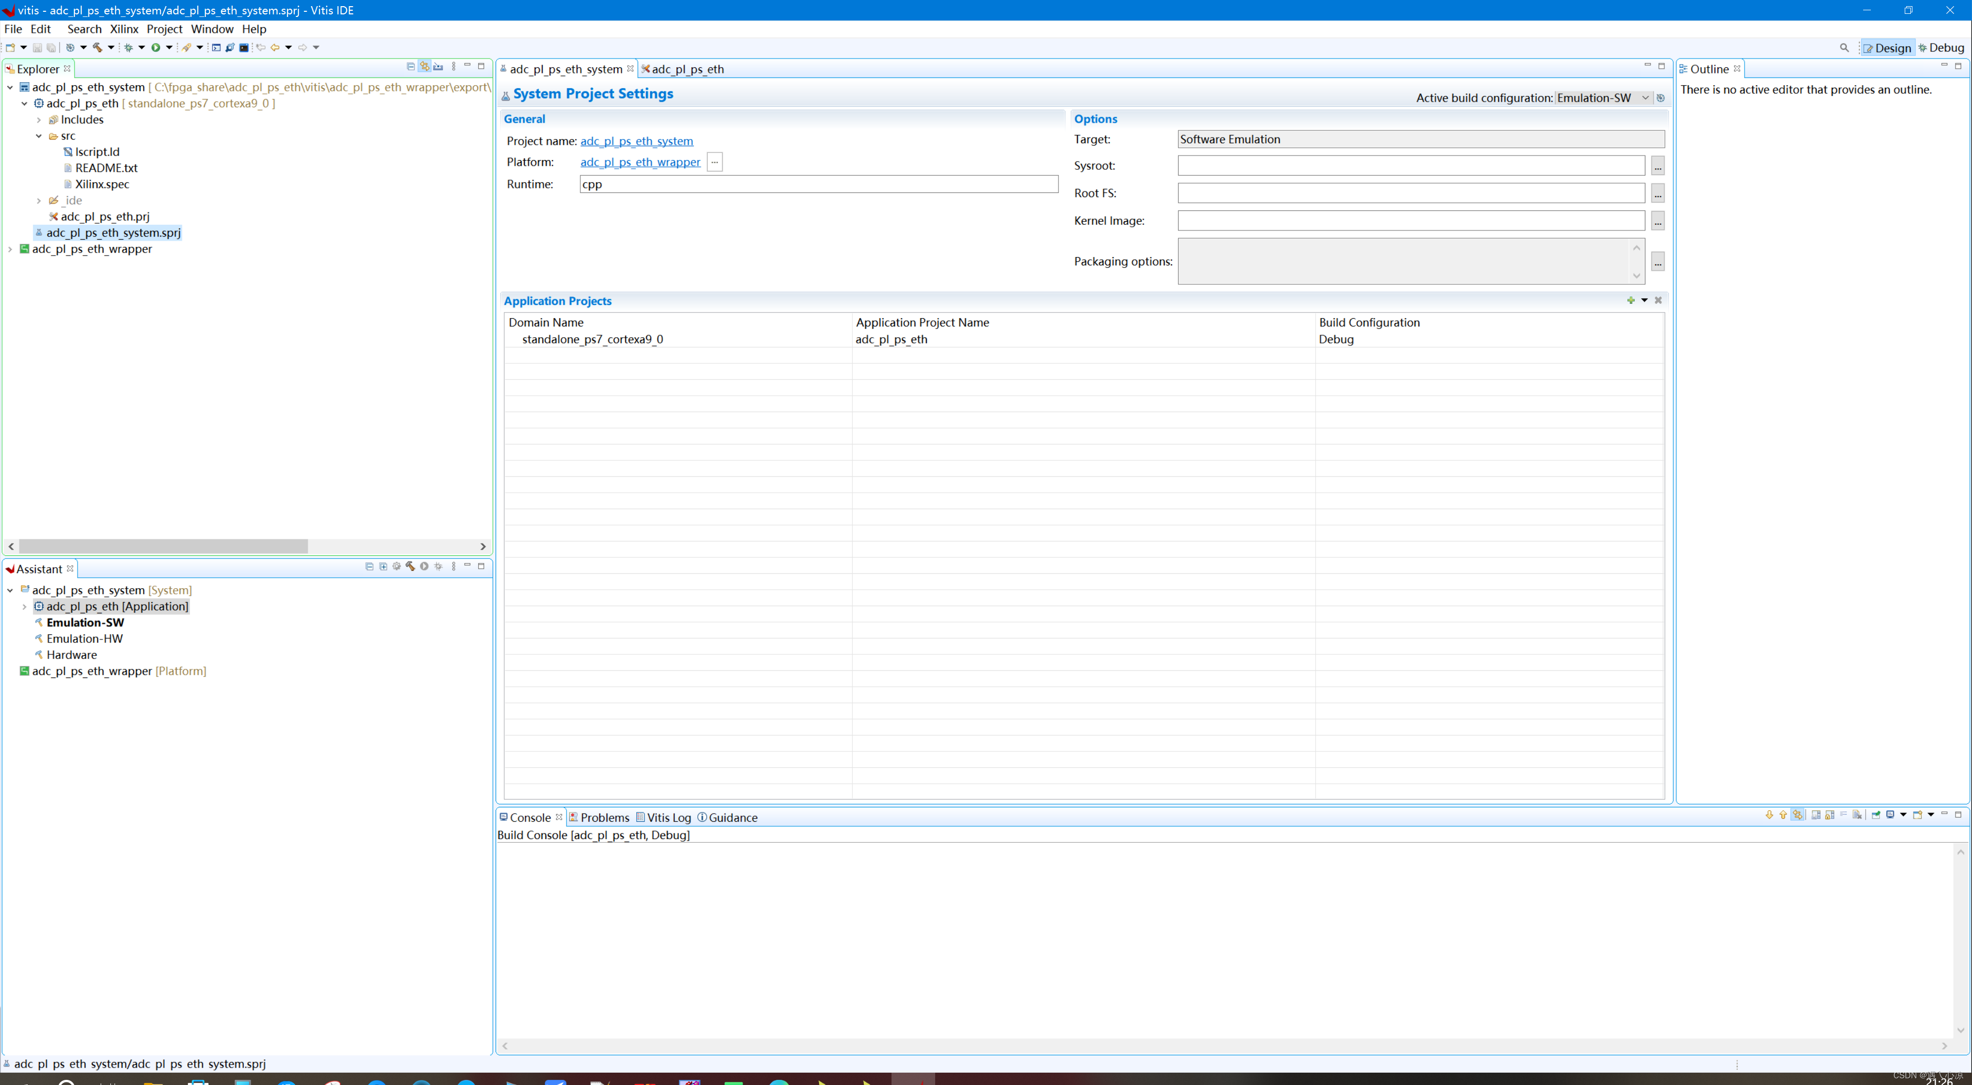Viewport: 1972px width, 1085px height.
Task: Click the Sysroot input field
Action: pyautogui.click(x=1411, y=166)
